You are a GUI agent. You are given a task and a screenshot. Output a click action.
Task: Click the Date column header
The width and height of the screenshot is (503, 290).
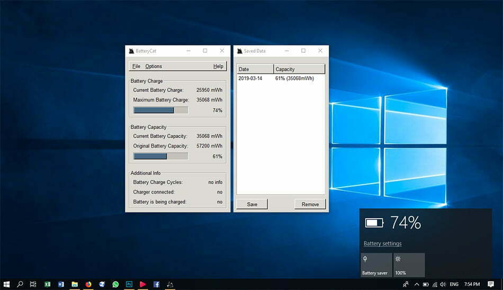click(x=255, y=69)
